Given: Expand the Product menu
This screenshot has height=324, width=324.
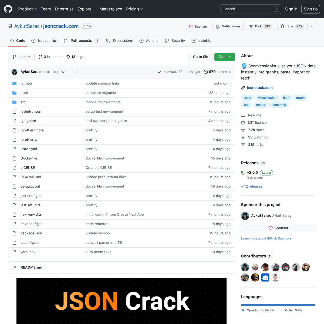Looking at the screenshot, I should [27, 9].
